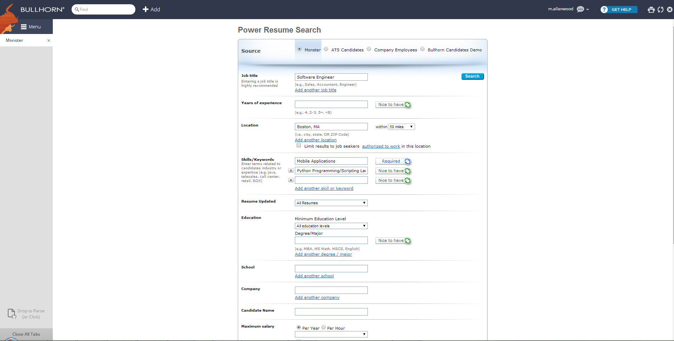674x341 pixels.
Task: Remove the Python Programming skill row
Action: click(291, 171)
